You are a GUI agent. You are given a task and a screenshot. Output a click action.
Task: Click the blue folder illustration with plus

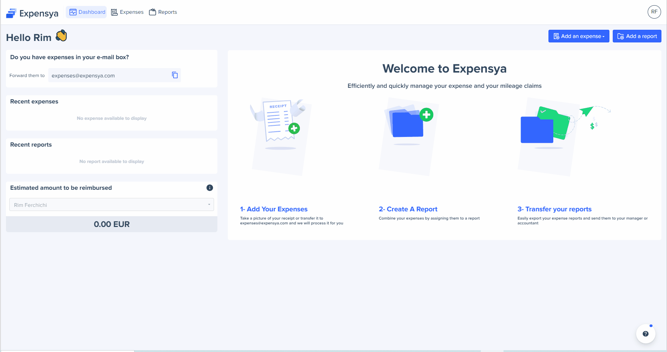click(409, 123)
